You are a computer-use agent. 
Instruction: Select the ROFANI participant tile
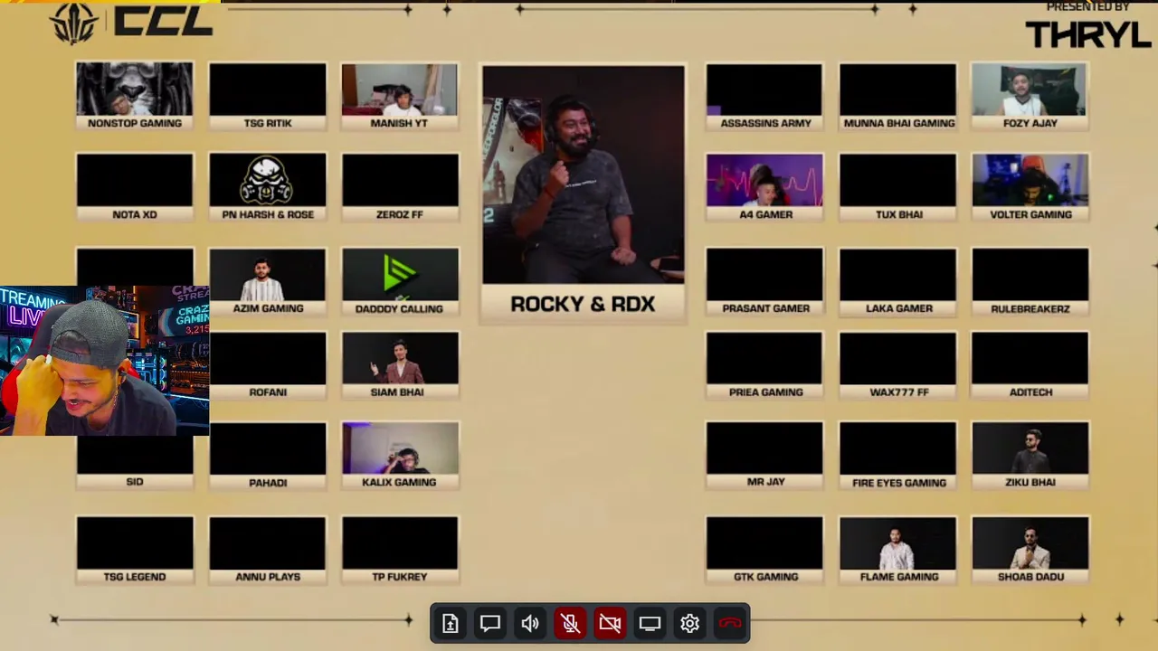pos(268,365)
